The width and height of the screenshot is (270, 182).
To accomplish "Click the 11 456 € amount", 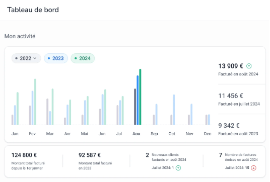I will click(231, 96).
